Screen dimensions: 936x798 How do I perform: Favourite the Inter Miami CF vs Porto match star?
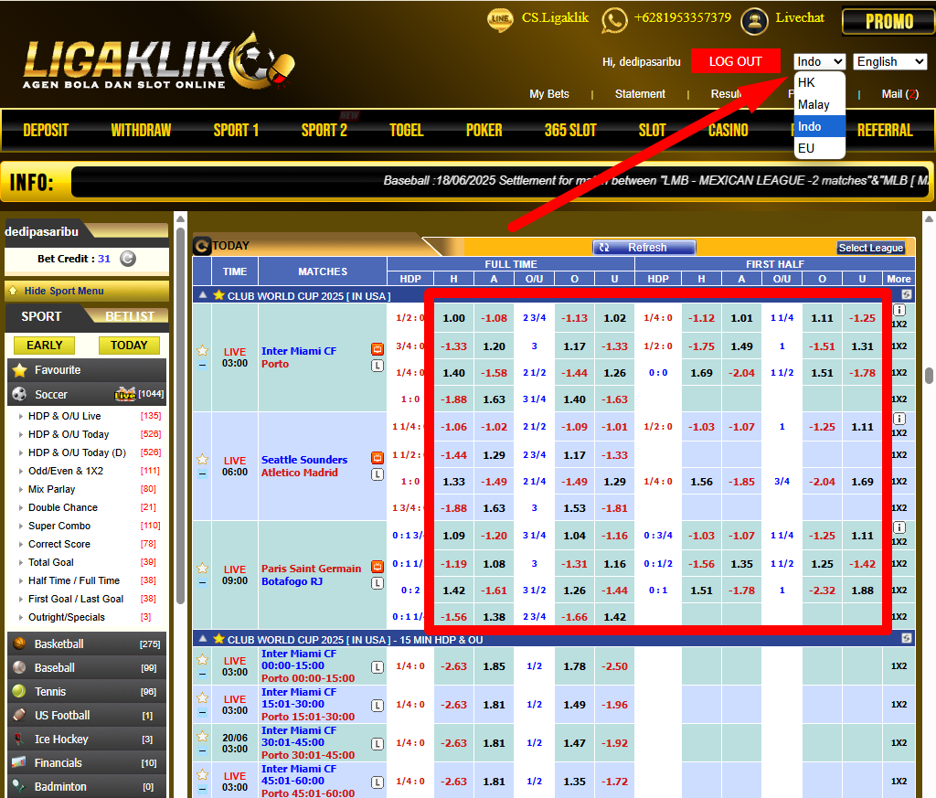202,350
